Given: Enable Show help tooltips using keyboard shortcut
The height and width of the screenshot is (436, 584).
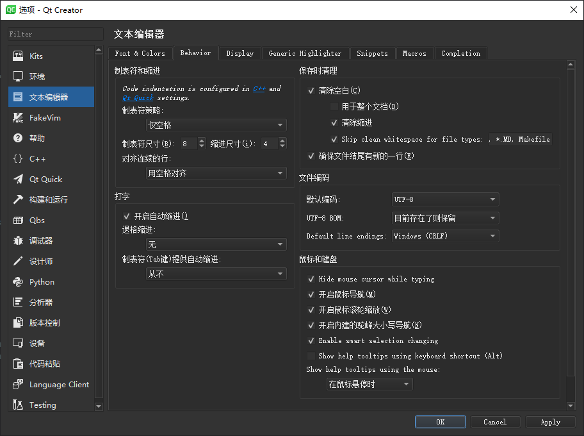Looking at the screenshot, I should point(311,356).
